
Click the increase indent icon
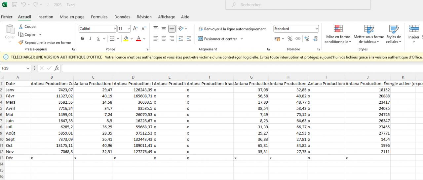tap(189, 39)
